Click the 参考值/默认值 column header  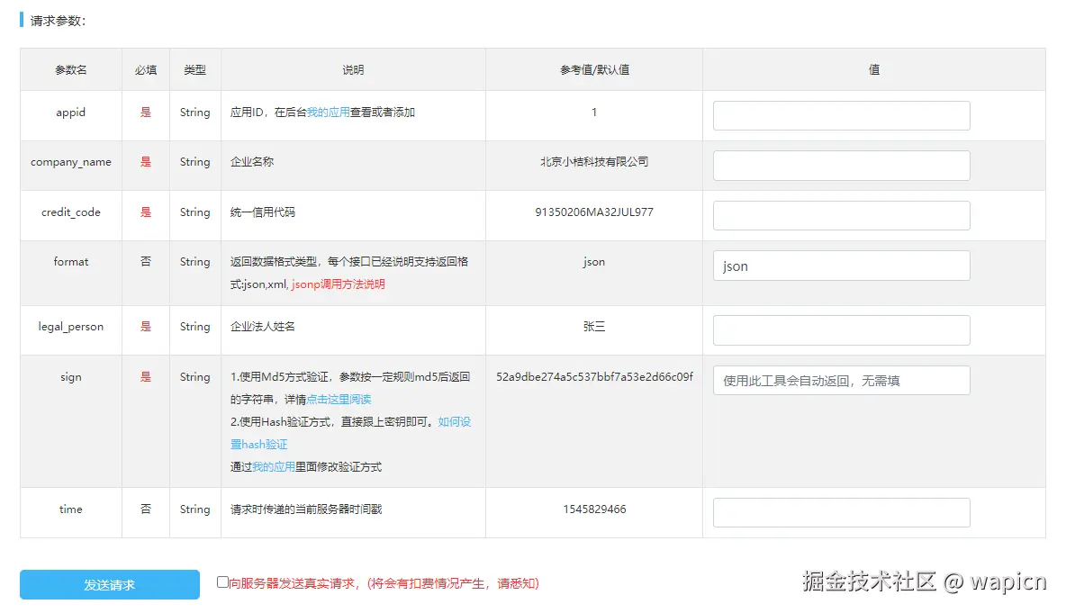click(x=594, y=69)
